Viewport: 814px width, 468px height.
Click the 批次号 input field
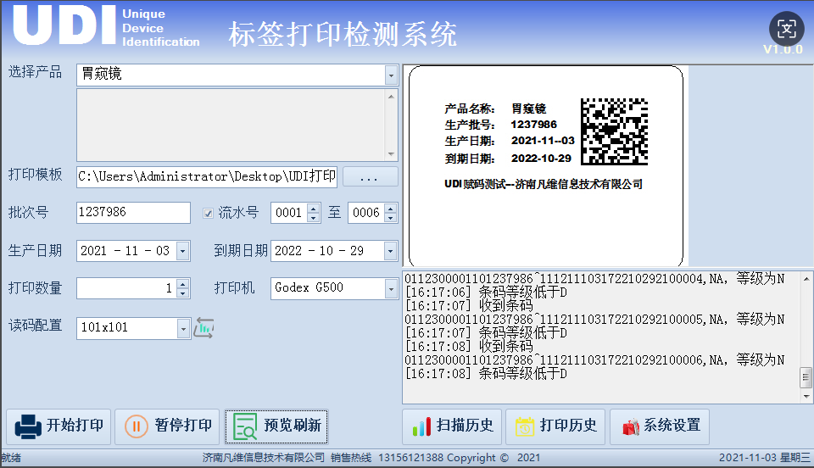click(133, 213)
